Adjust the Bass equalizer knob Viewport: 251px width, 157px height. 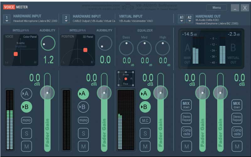click(x=126, y=48)
